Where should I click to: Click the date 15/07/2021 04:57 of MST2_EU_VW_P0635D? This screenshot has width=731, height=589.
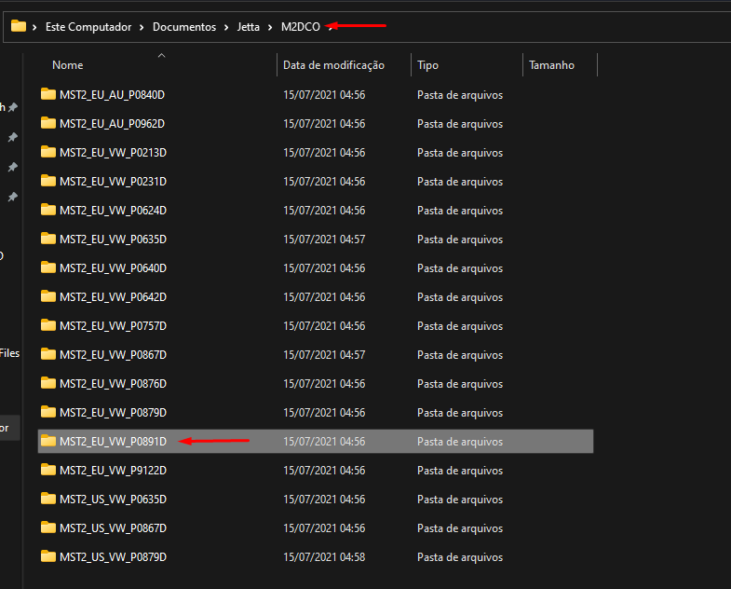(x=324, y=240)
